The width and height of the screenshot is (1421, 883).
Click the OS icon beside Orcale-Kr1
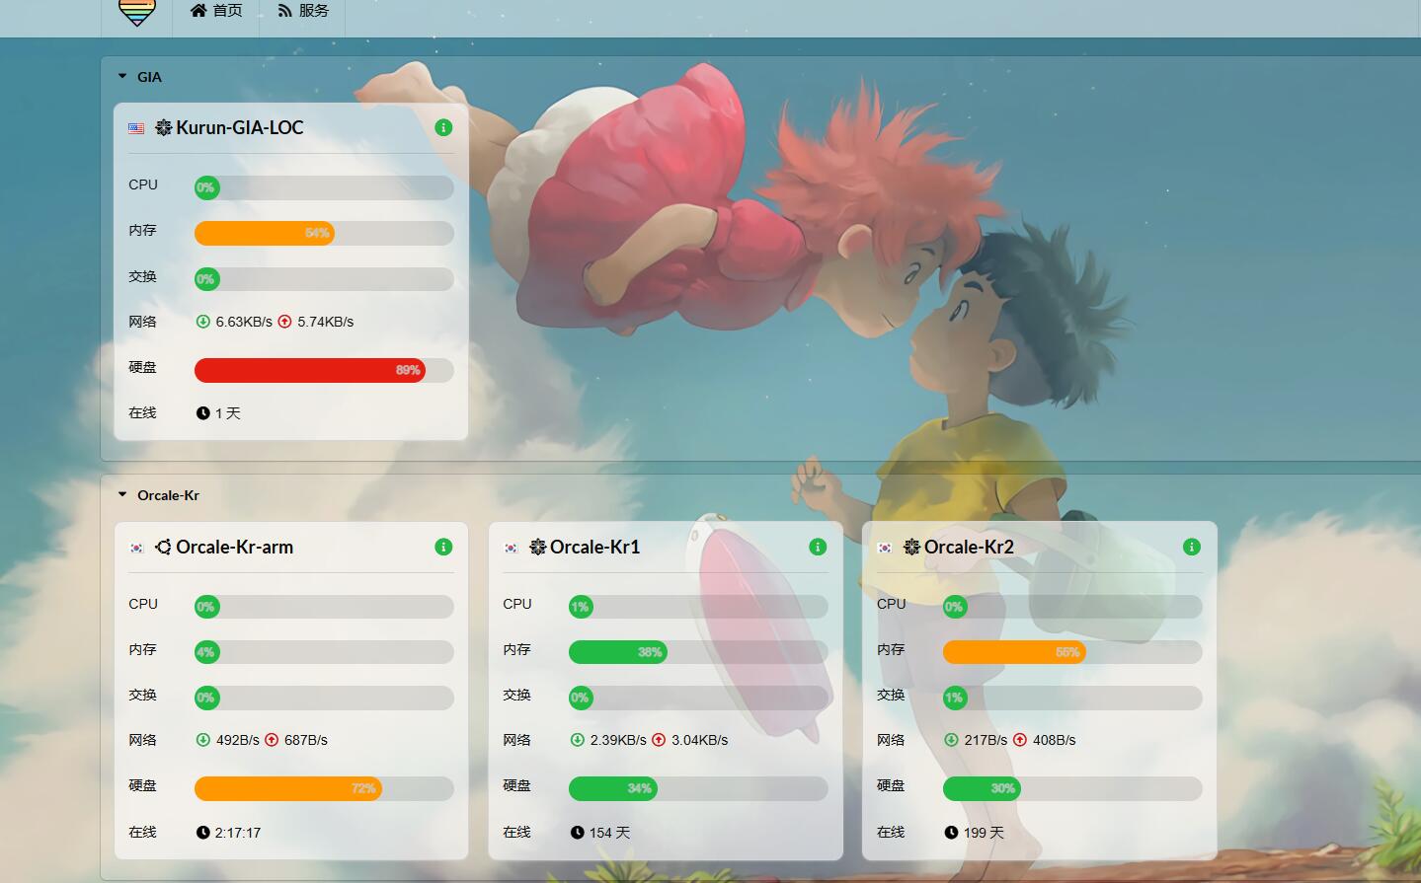(538, 547)
